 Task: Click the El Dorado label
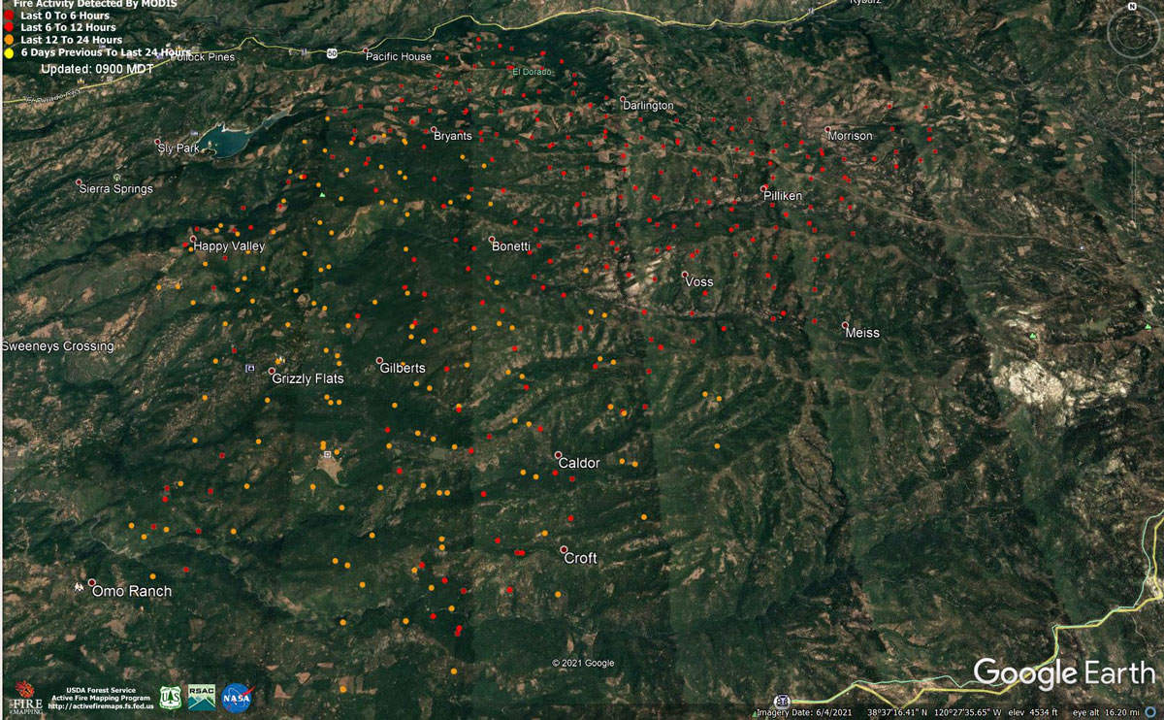tap(531, 72)
